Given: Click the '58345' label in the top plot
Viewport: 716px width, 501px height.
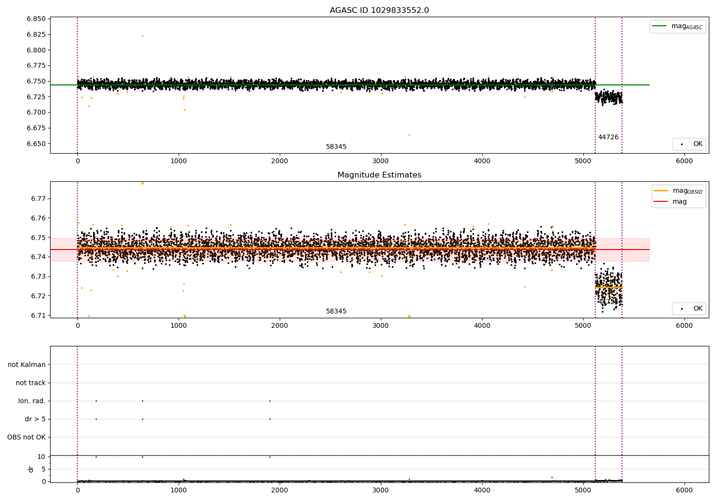Looking at the screenshot, I should coord(336,147).
